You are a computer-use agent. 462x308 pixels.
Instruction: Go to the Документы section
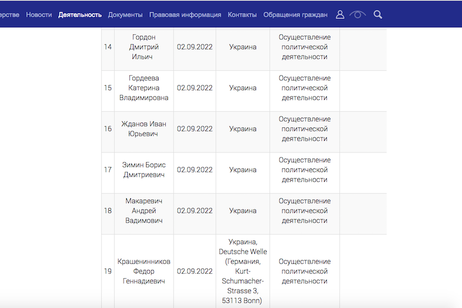tap(125, 15)
